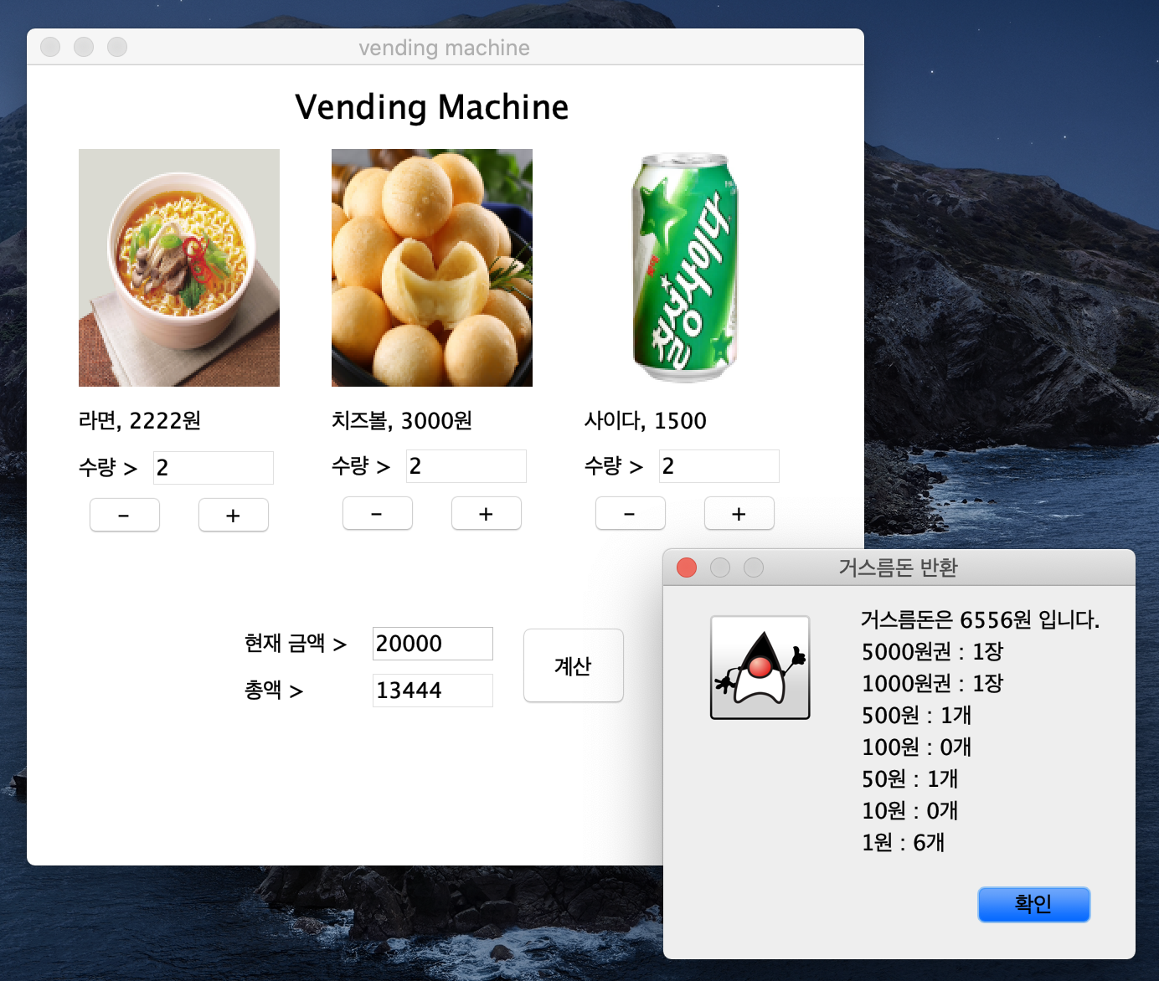Click the Duke mascot icon in the change dialog
Screen dimensions: 1159x981
tap(760, 667)
